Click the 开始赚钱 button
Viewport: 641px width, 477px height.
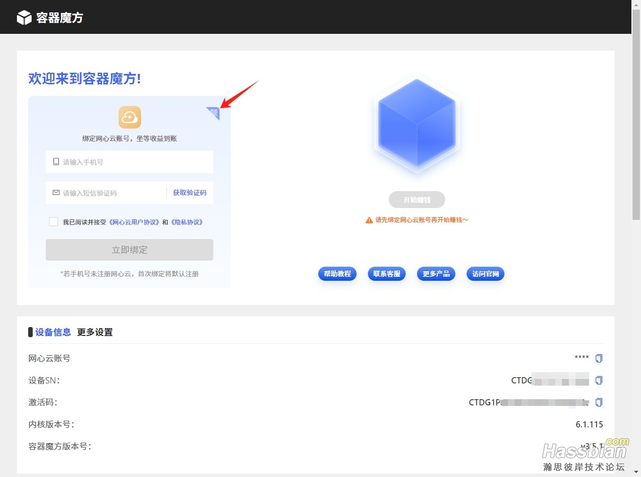[417, 200]
